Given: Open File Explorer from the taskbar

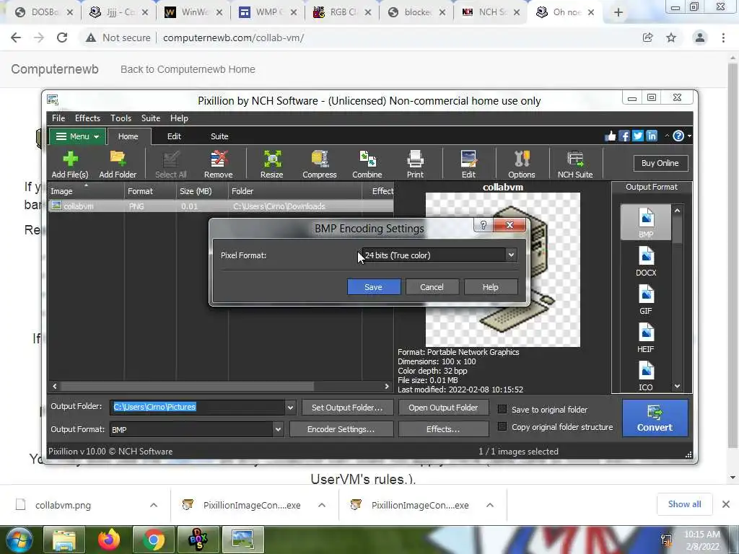Looking at the screenshot, I should (64, 540).
